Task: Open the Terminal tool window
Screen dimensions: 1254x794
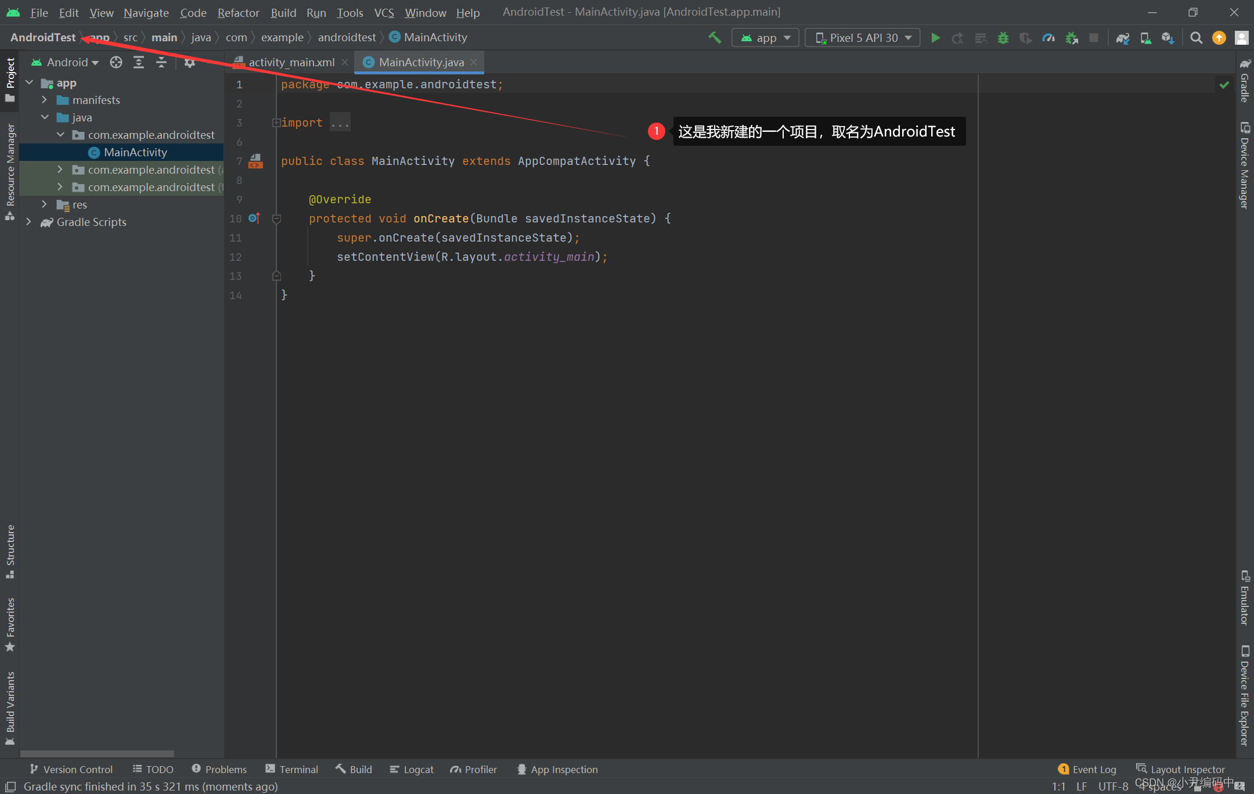Action: [292, 769]
